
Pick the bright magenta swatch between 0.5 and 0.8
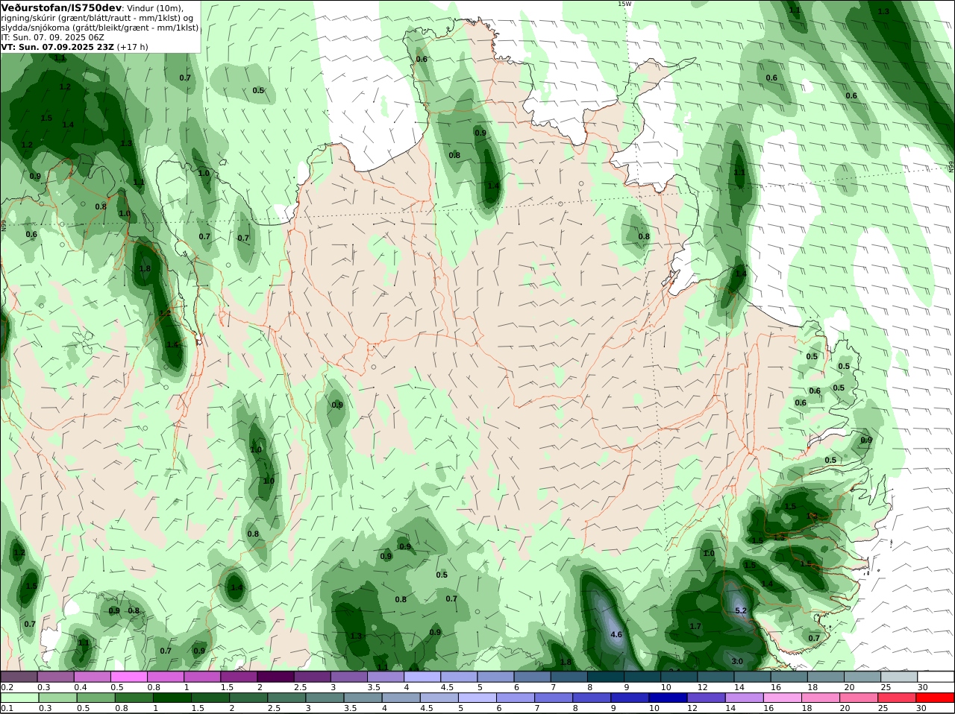tap(128, 677)
